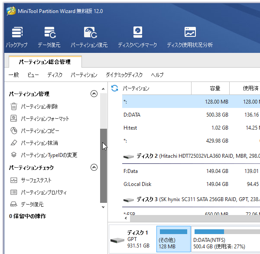Open the ダイナミックディスク menu
This screenshot has height=254, width=260.
(124, 75)
